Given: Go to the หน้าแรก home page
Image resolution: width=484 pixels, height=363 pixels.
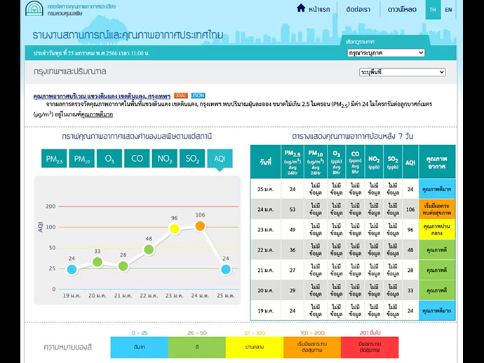Looking at the screenshot, I should [312, 10].
